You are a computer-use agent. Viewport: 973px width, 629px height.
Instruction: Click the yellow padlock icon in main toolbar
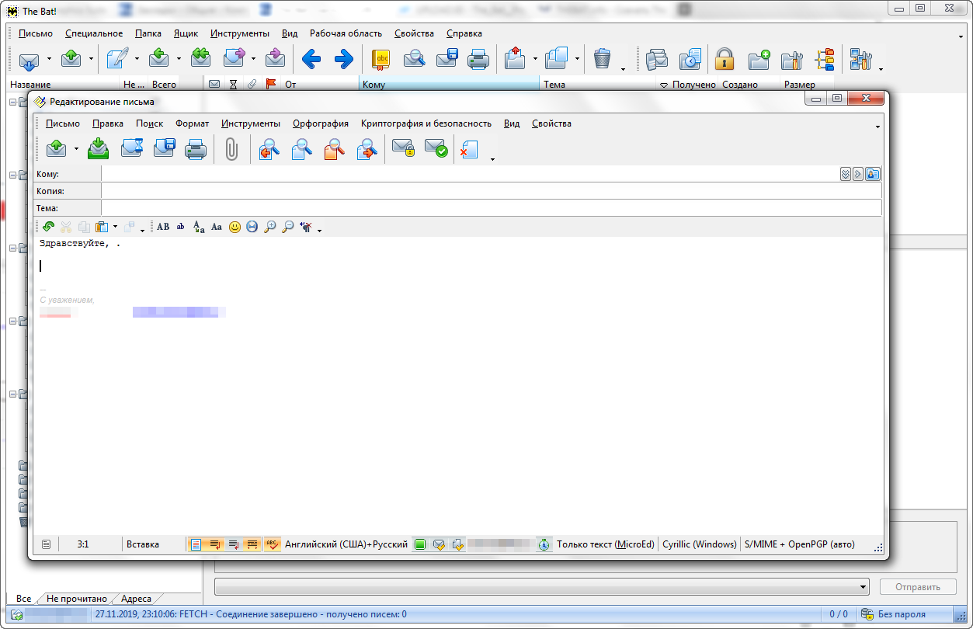click(x=724, y=59)
